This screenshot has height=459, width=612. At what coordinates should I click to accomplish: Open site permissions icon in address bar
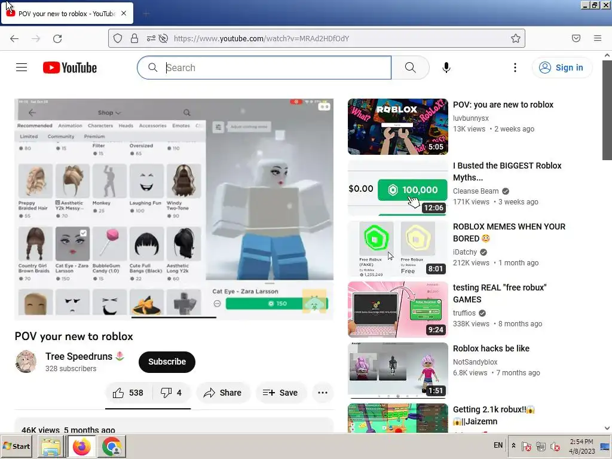(151, 38)
